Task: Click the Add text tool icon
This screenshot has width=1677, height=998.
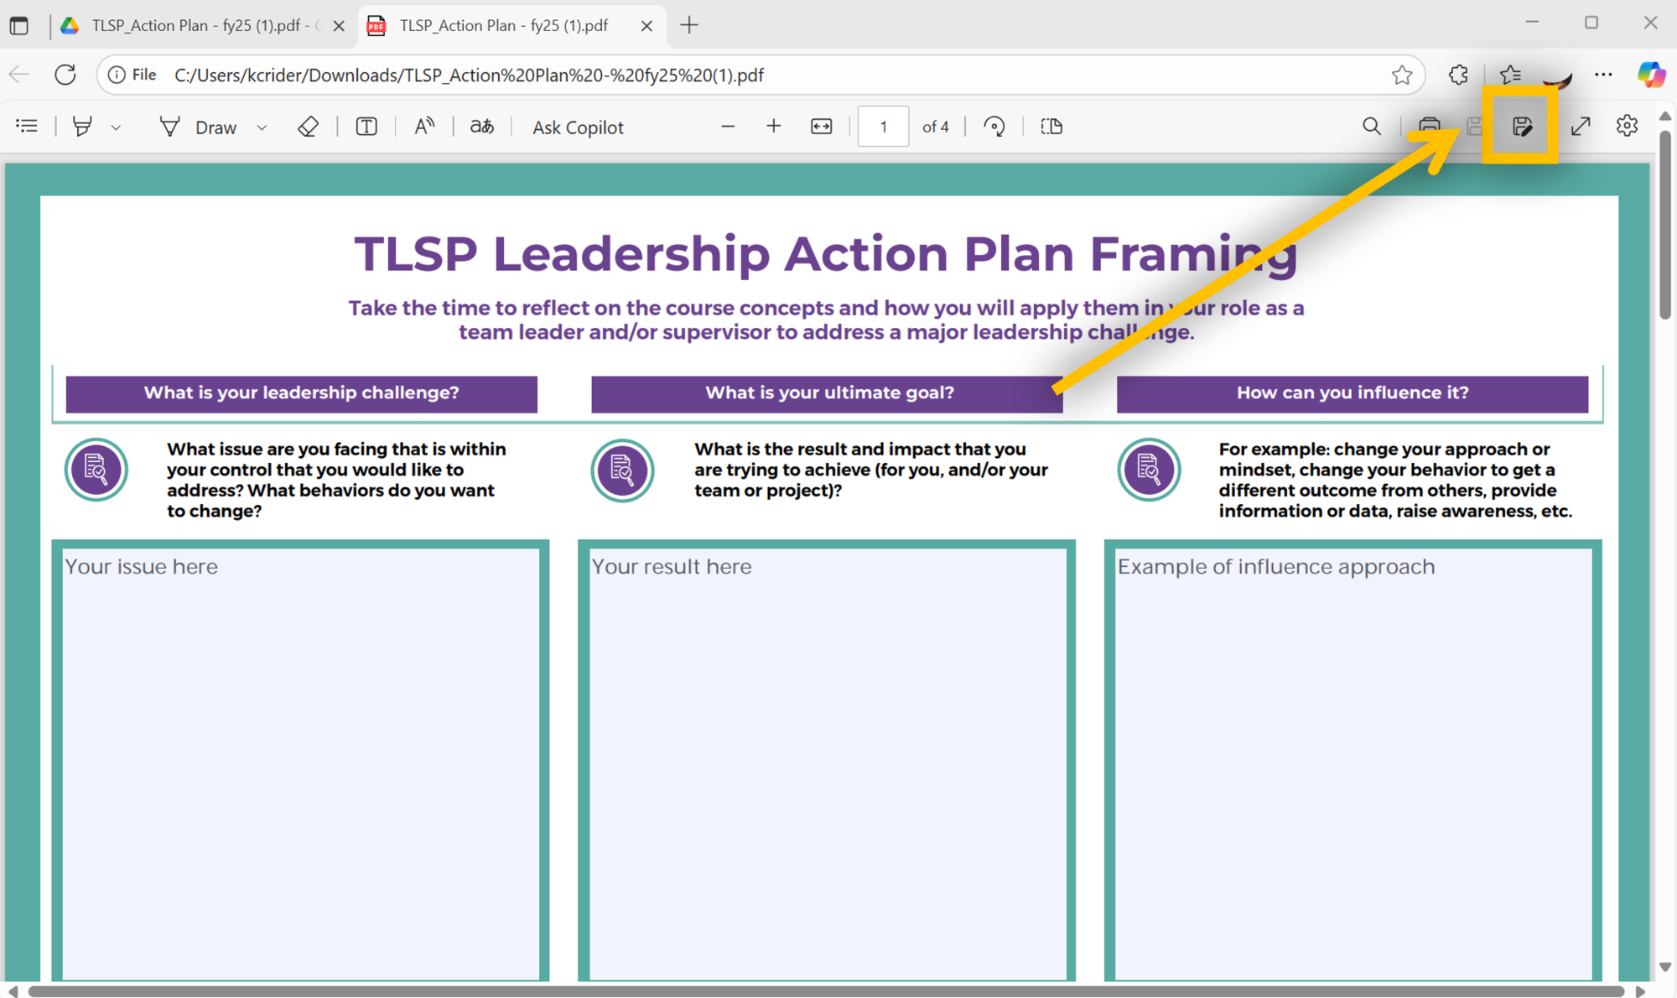Action: pyautogui.click(x=366, y=127)
